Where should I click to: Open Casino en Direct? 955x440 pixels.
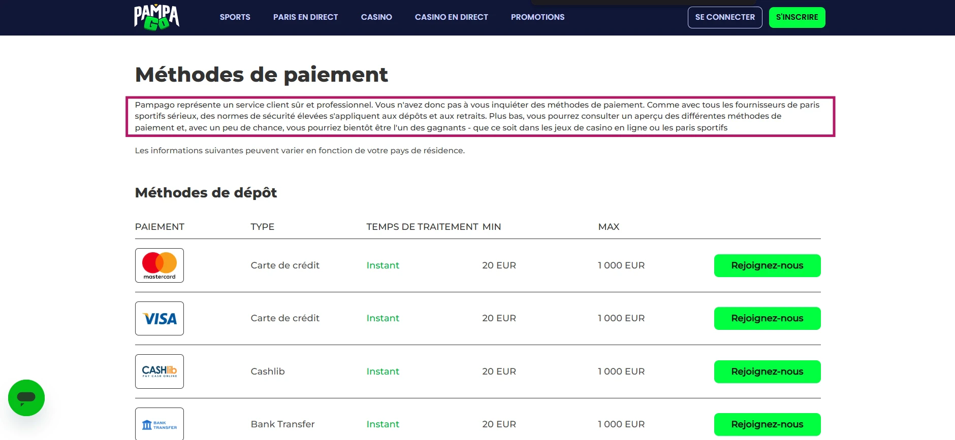click(x=452, y=17)
